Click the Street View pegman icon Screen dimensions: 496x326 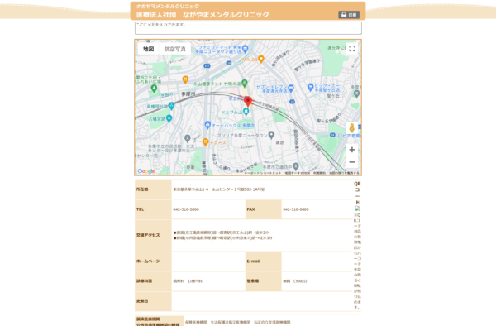click(352, 128)
